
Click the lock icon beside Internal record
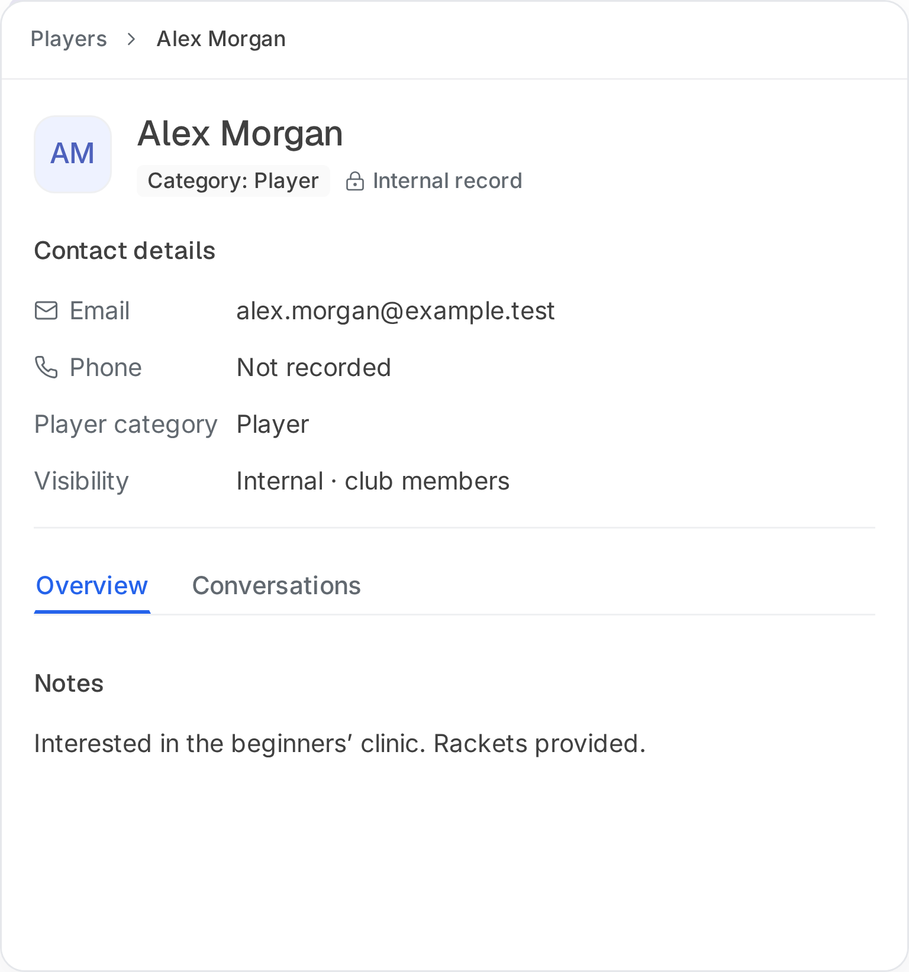pos(354,181)
